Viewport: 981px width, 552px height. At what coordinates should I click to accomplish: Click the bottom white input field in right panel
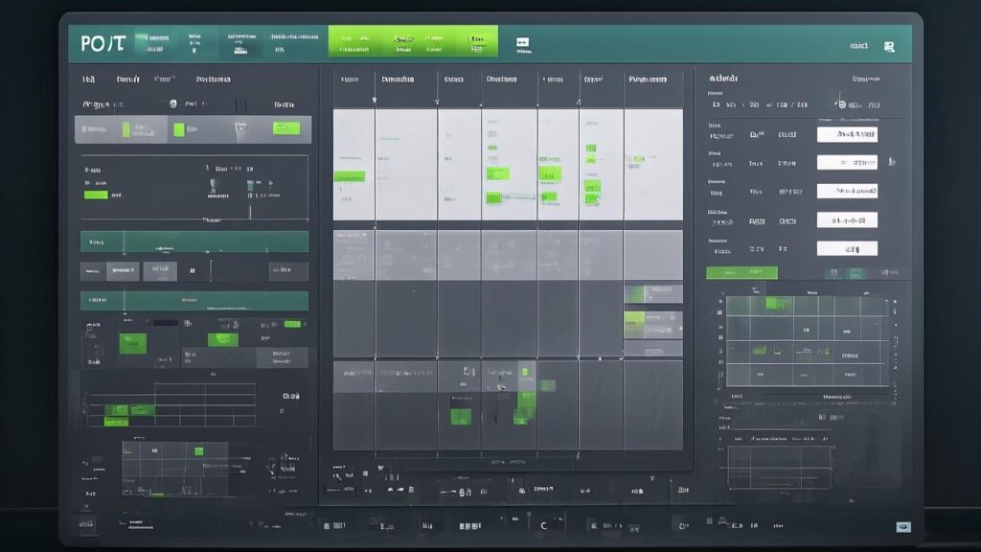(x=847, y=248)
